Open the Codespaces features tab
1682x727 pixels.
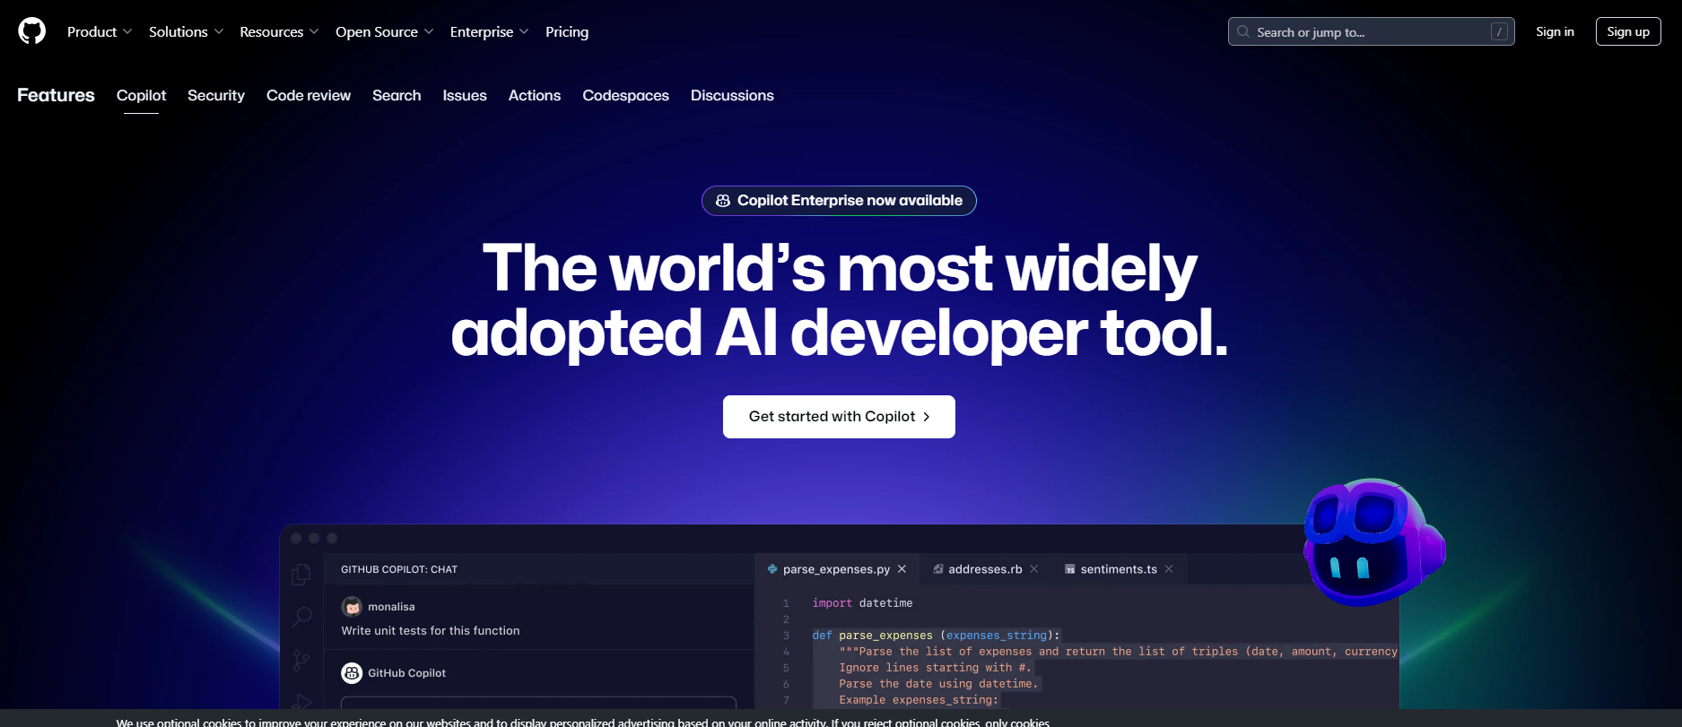(x=625, y=95)
